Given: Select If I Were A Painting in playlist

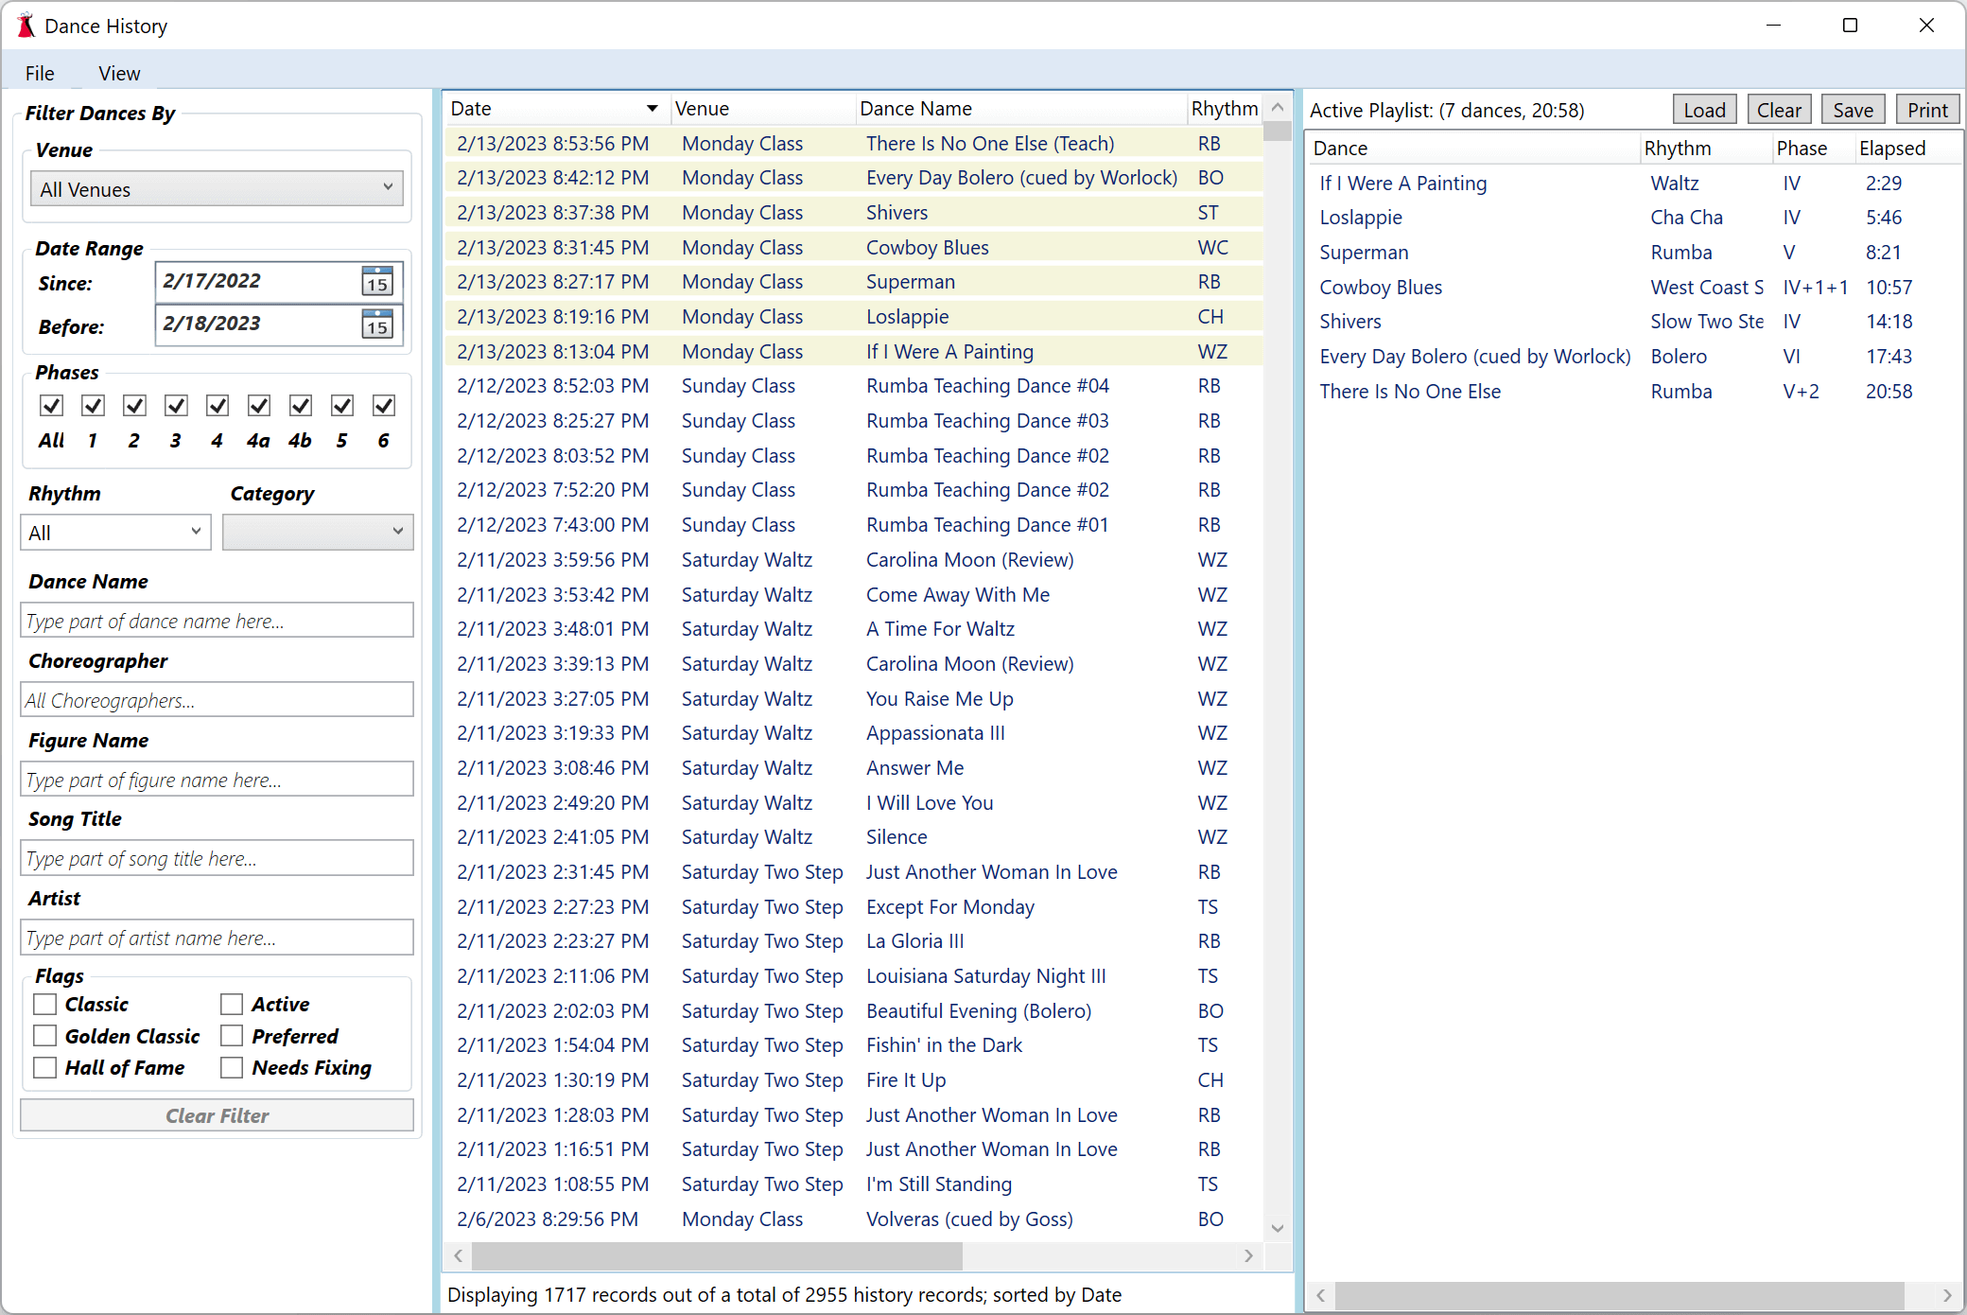Looking at the screenshot, I should [1633, 184].
